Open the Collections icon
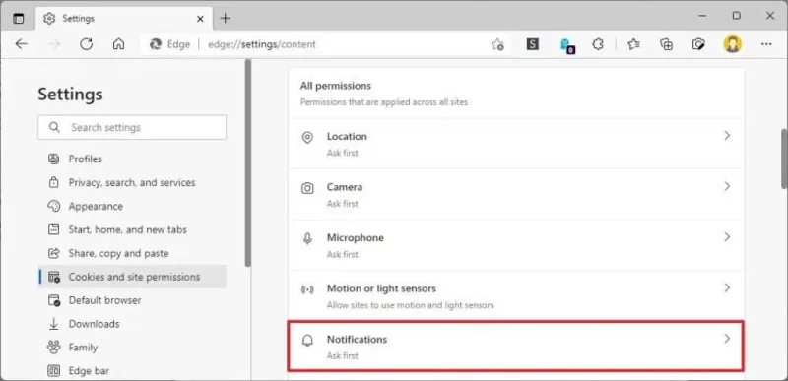Image resolution: width=788 pixels, height=381 pixels. (x=667, y=44)
